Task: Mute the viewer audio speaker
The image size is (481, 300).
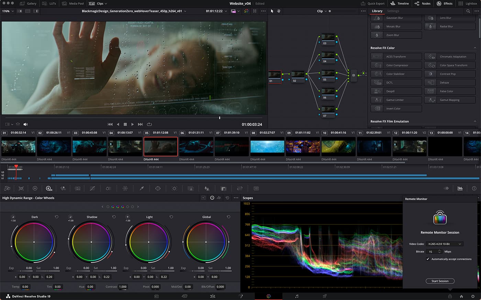Action: tap(25, 124)
